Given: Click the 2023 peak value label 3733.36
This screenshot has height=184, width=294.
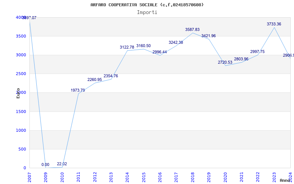Looking at the screenshot, I should click(274, 24).
